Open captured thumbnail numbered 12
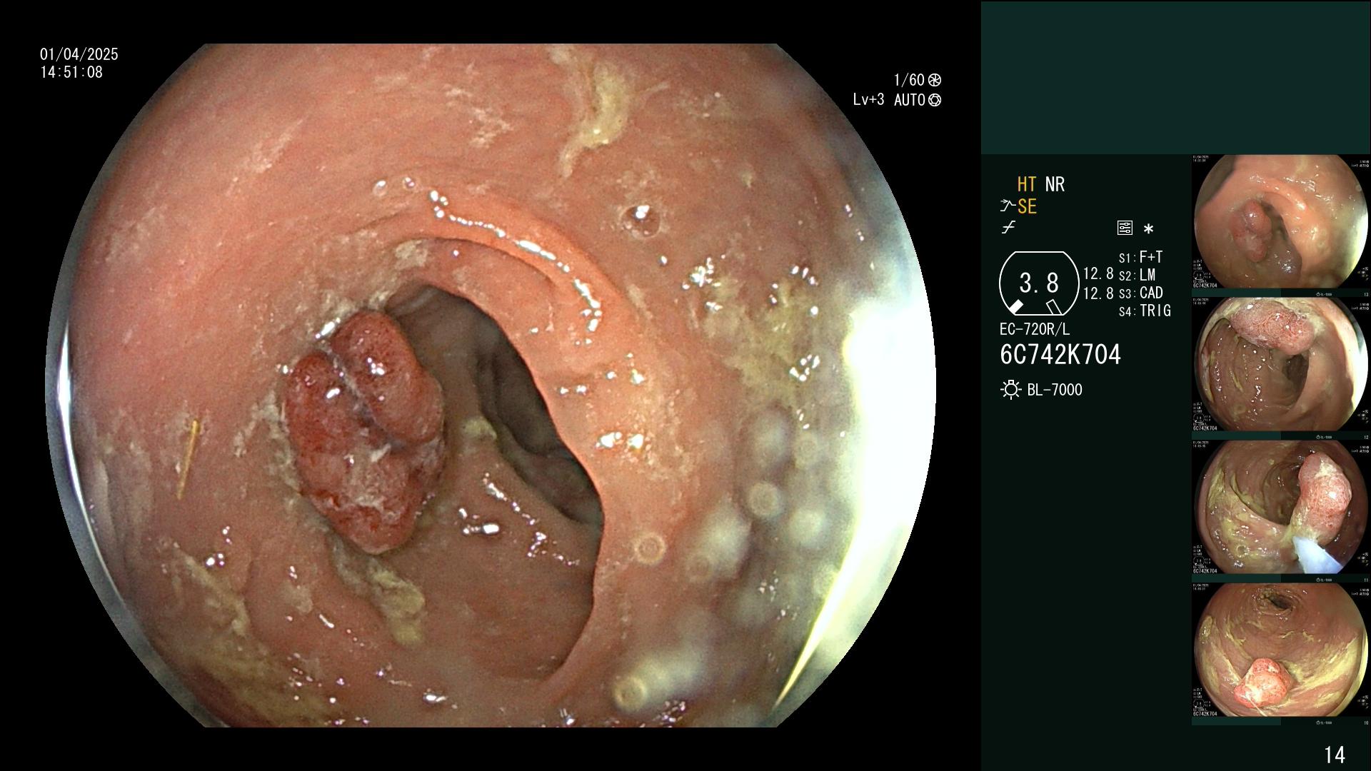The height and width of the screenshot is (771, 1371). pyautogui.click(x=1281, y=364)
